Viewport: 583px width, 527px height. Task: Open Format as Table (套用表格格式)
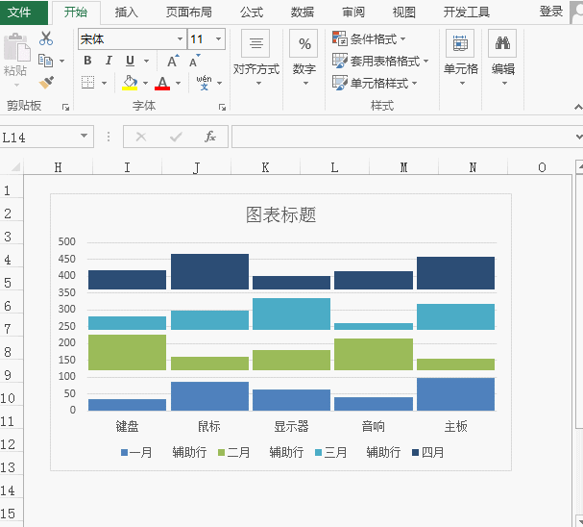click(x=380, y=61)
